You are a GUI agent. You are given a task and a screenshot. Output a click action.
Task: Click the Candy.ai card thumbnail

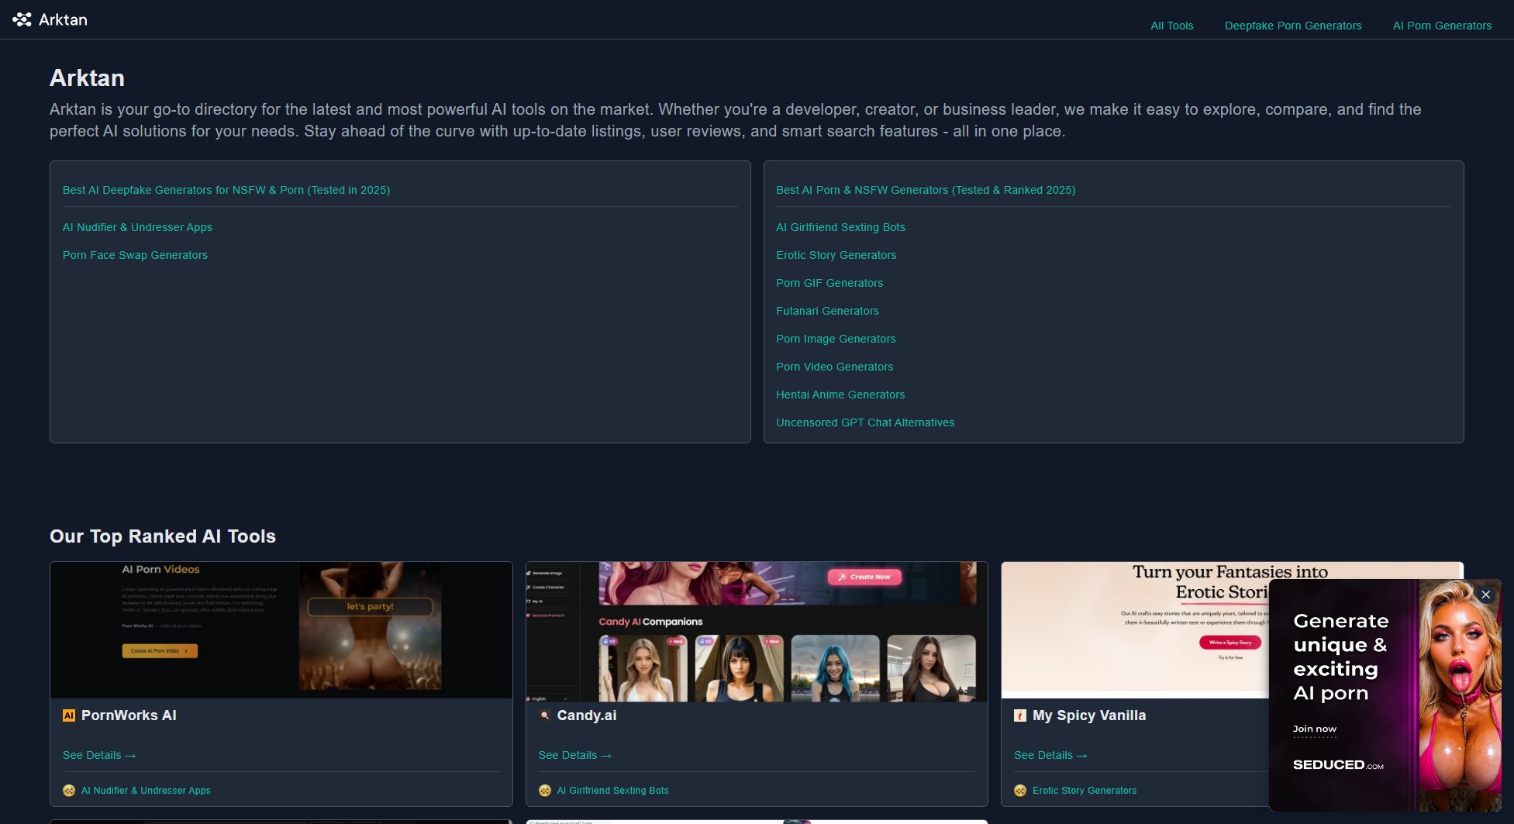pos(757,632)
